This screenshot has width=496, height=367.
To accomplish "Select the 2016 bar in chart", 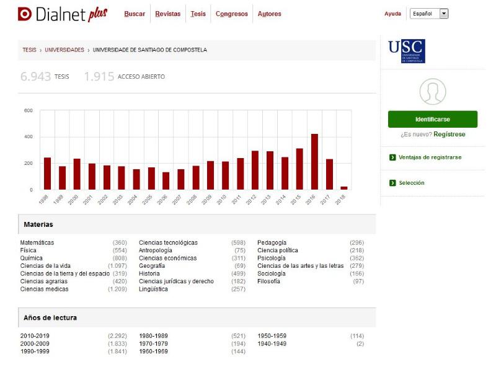I will pyautogui.click(x=314, y=162).
